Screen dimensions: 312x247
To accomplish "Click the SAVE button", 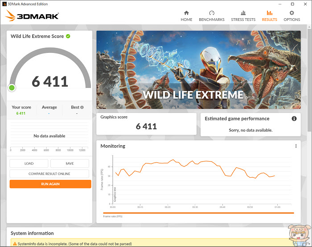I will click(x=70, y=163).
